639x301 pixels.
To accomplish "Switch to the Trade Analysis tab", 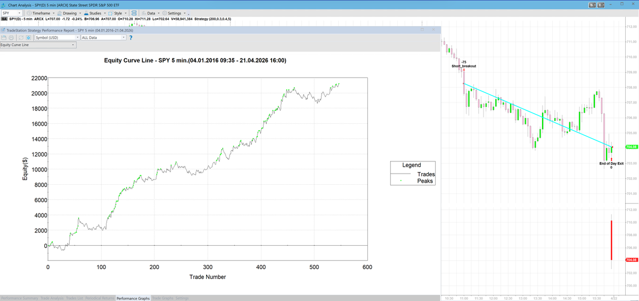I will click(52, 298).
